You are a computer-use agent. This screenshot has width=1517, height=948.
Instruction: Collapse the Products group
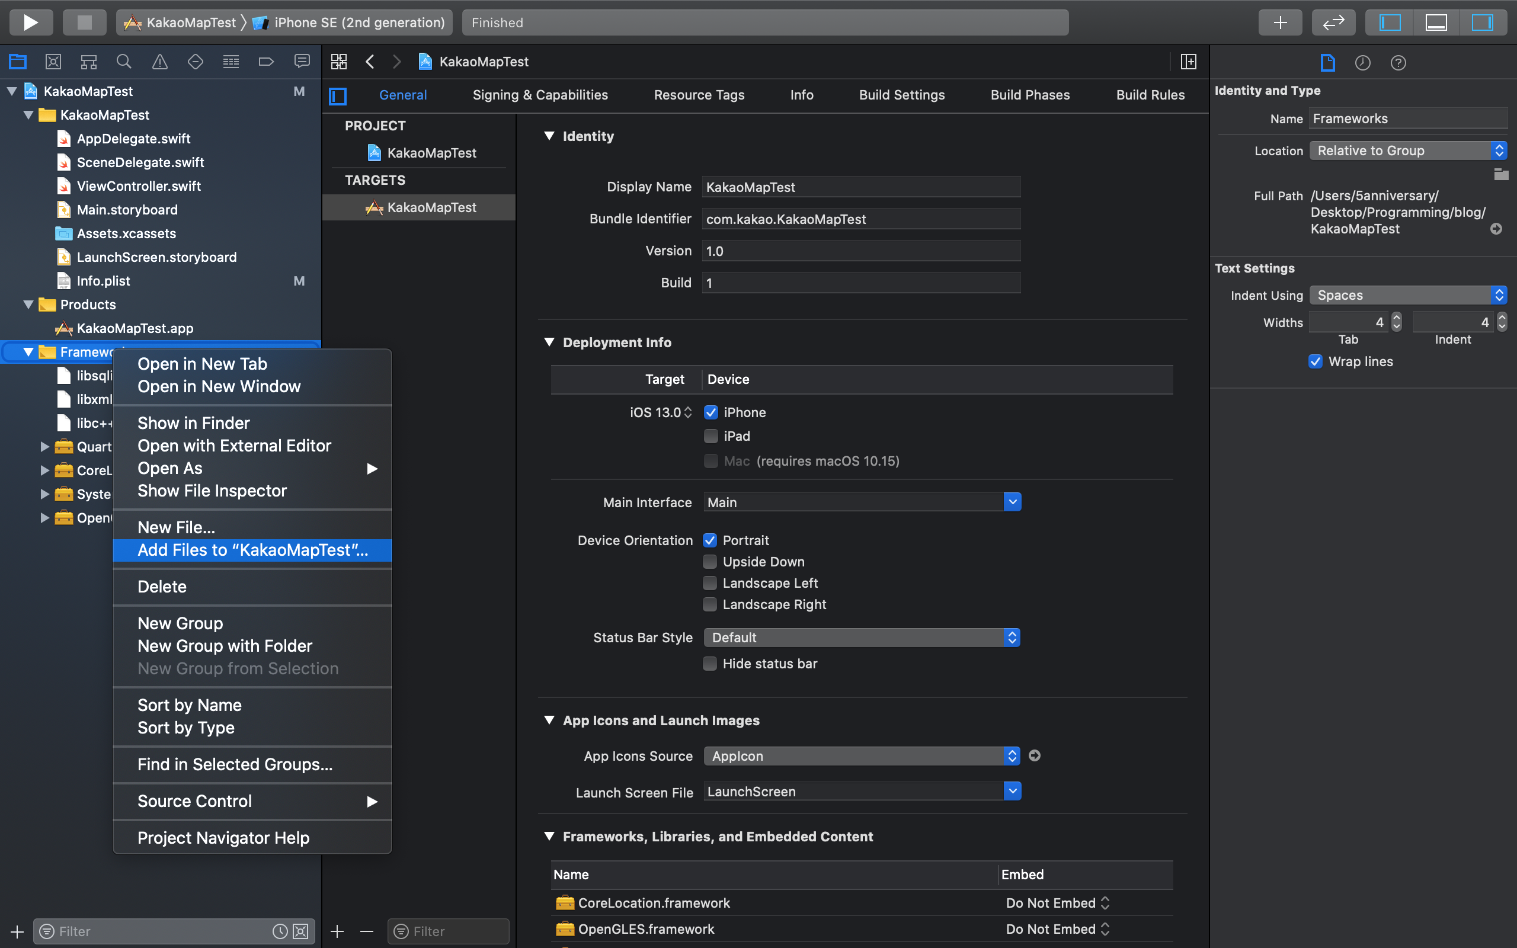pyautogui.click(x=28, y=304)
